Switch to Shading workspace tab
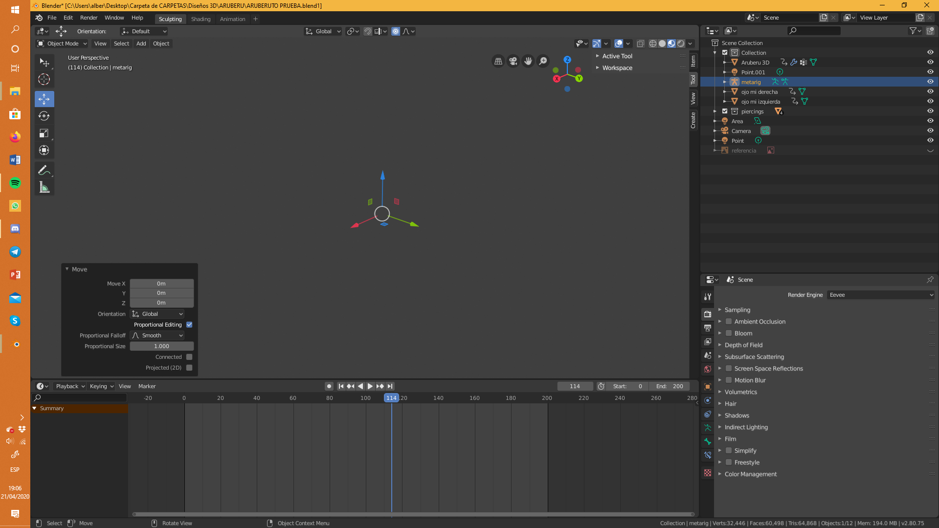Image resolution: width=939 pixels, height=528 pixels. pyautogui.click(x=201, y=19)
